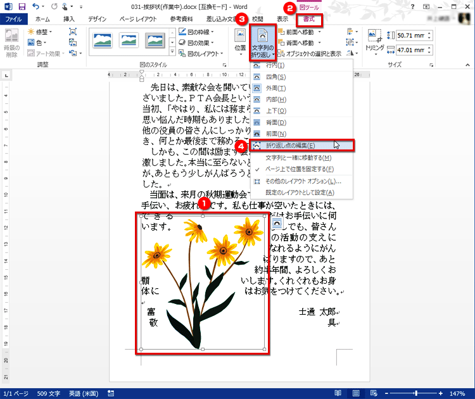This screenshot has width=475, height=399.
Task: Open the group objects menu icon
Action: click(x=352, y=42)
